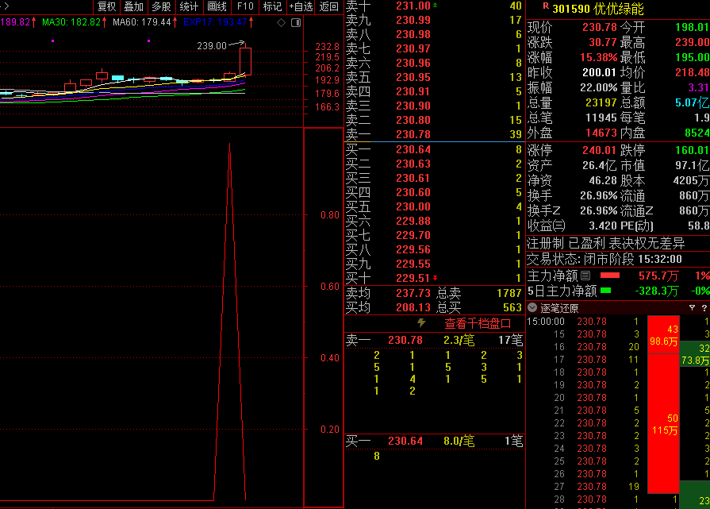Open the 复权 dropdown in chart toolbar

coord(106,6)
